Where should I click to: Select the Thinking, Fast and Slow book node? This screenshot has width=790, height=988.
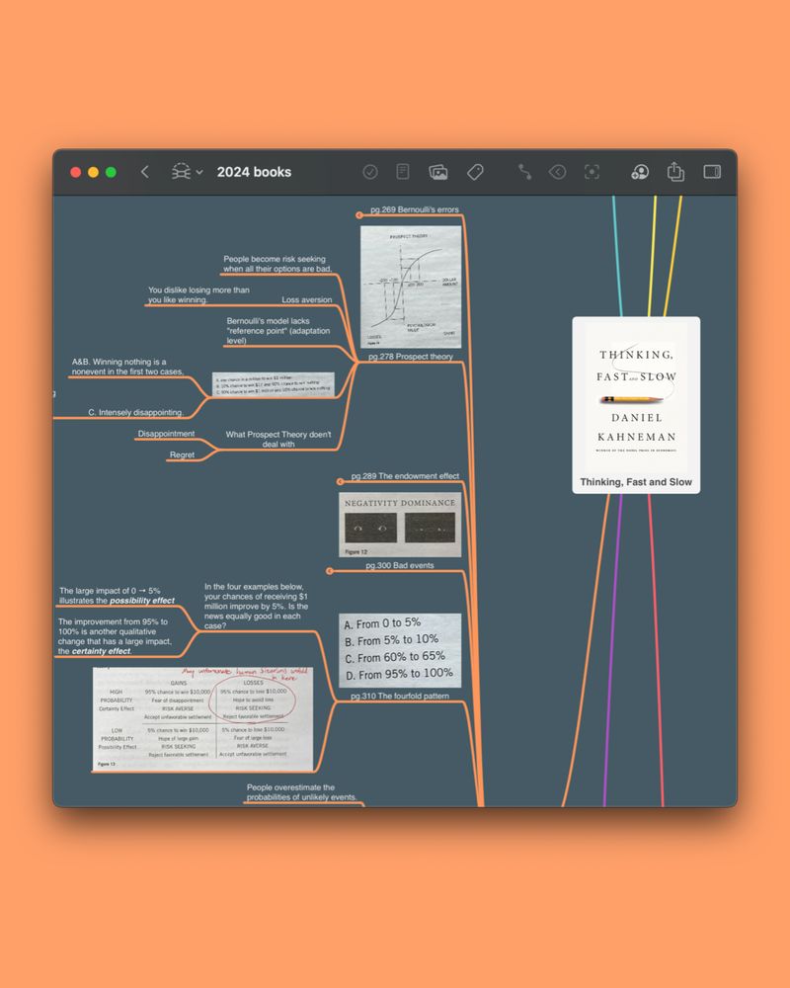pos(636,405)
